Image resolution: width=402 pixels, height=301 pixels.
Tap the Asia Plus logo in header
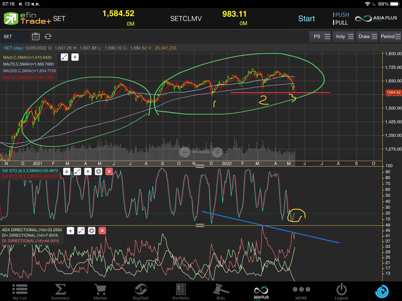[x=376, y=18]
